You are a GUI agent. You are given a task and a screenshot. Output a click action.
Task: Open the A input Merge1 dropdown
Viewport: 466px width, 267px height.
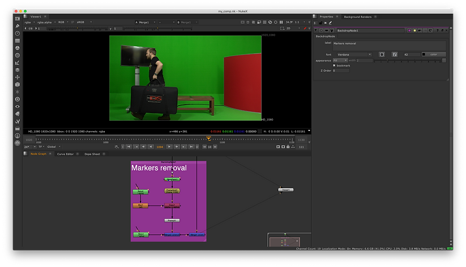146,22
